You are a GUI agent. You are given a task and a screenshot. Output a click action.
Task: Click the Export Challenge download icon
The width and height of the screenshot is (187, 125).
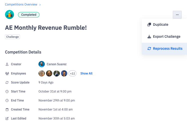tap(149, 36)
